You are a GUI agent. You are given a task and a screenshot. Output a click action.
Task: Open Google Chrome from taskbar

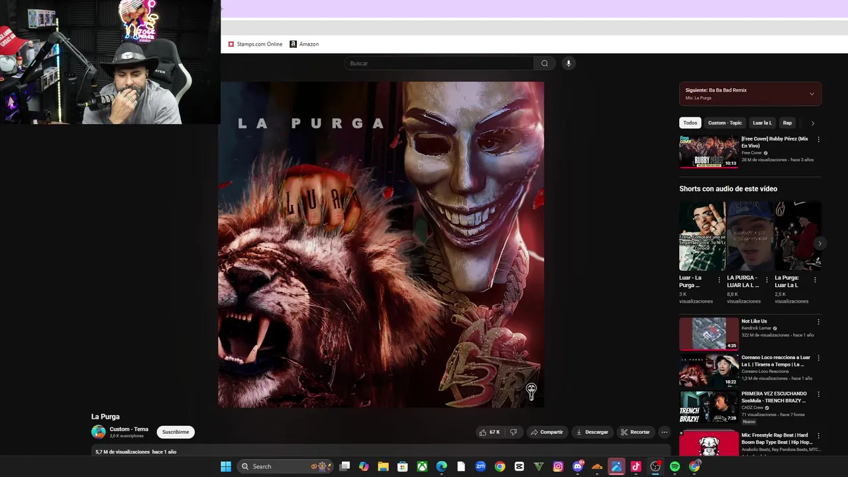coord(500,466)
